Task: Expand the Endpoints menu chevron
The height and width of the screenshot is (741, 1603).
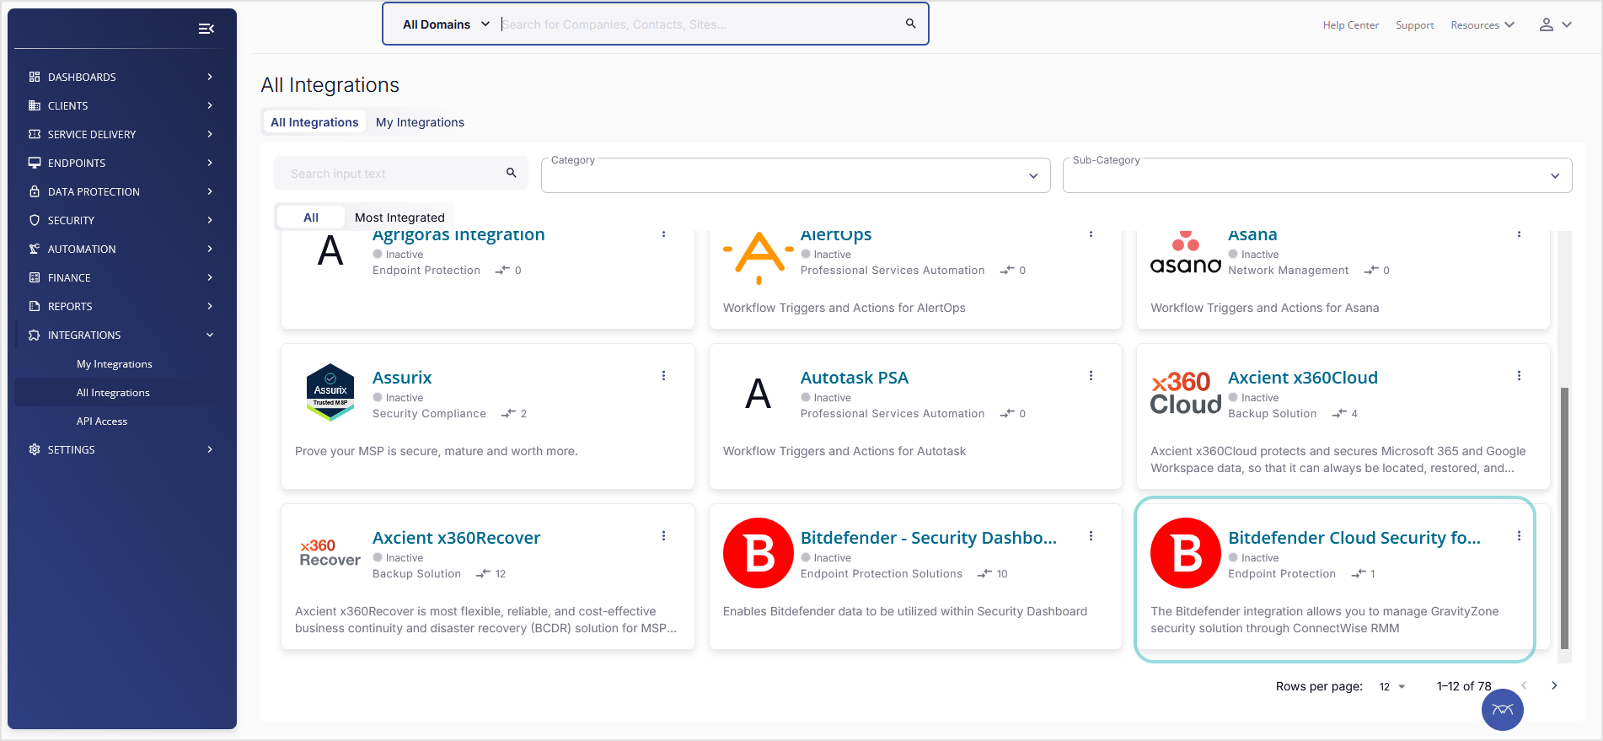Action: click(210, 163)
